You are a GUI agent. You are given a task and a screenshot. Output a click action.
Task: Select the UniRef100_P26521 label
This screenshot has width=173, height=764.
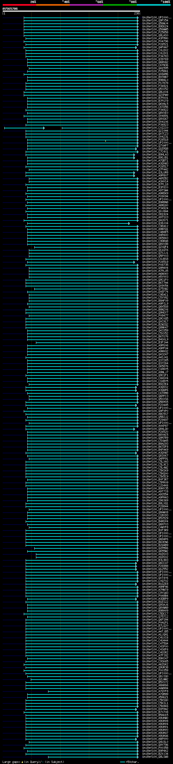[155, 44]
